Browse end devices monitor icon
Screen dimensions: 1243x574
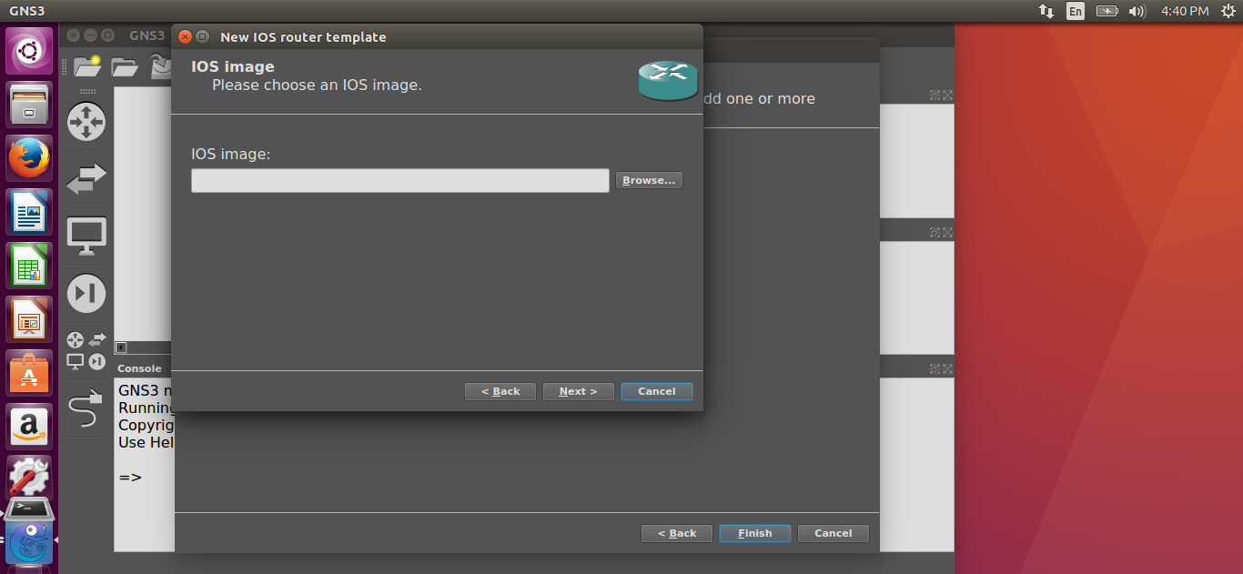pos(86,237)
